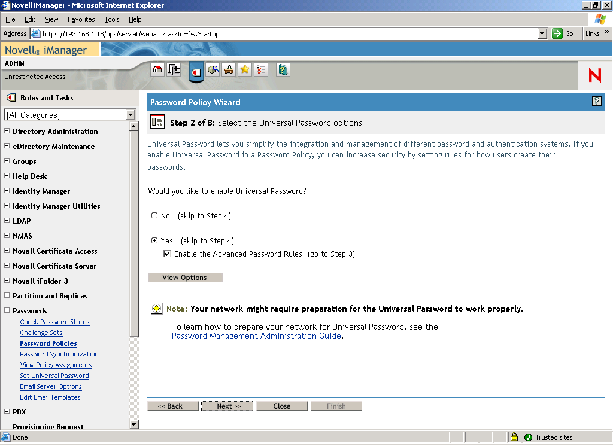Open the Tools menu
The height and width of the screenshot is (445, 613).
pos(111,19)
